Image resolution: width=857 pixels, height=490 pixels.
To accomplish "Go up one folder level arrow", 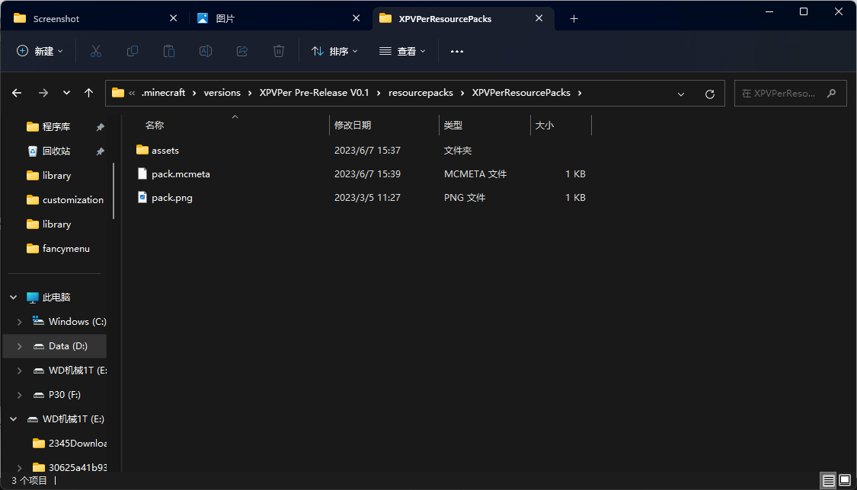I will 88,93.
